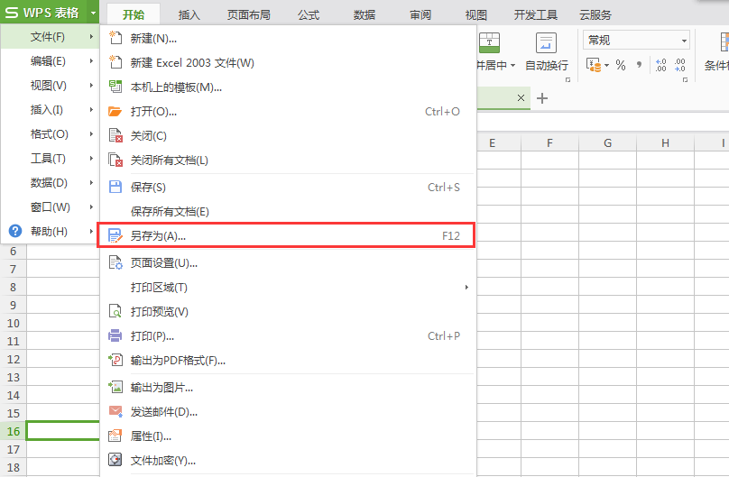Viewport: 729px width, 477px height.
Task: Click the decrease decimal places icon
Action: pyautogui.click(x=680, y=66)
